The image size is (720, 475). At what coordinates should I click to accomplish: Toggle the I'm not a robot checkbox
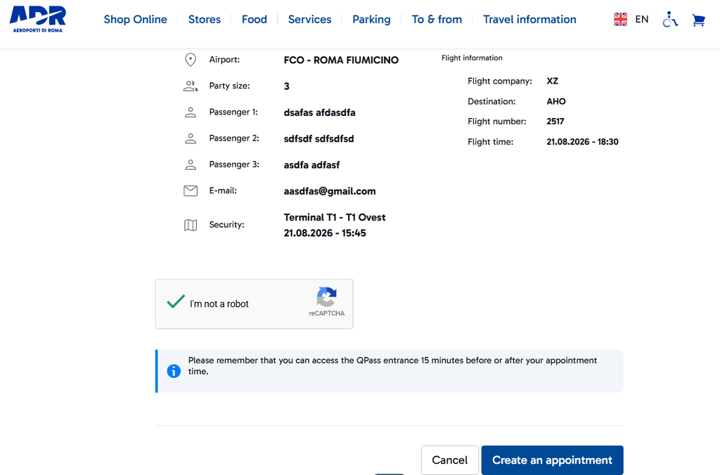tap(175, 302)
